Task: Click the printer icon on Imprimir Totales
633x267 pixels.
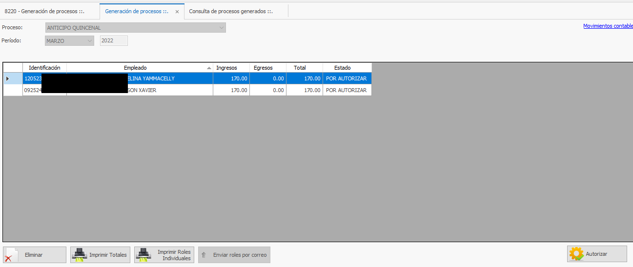Action: [80, 255]
